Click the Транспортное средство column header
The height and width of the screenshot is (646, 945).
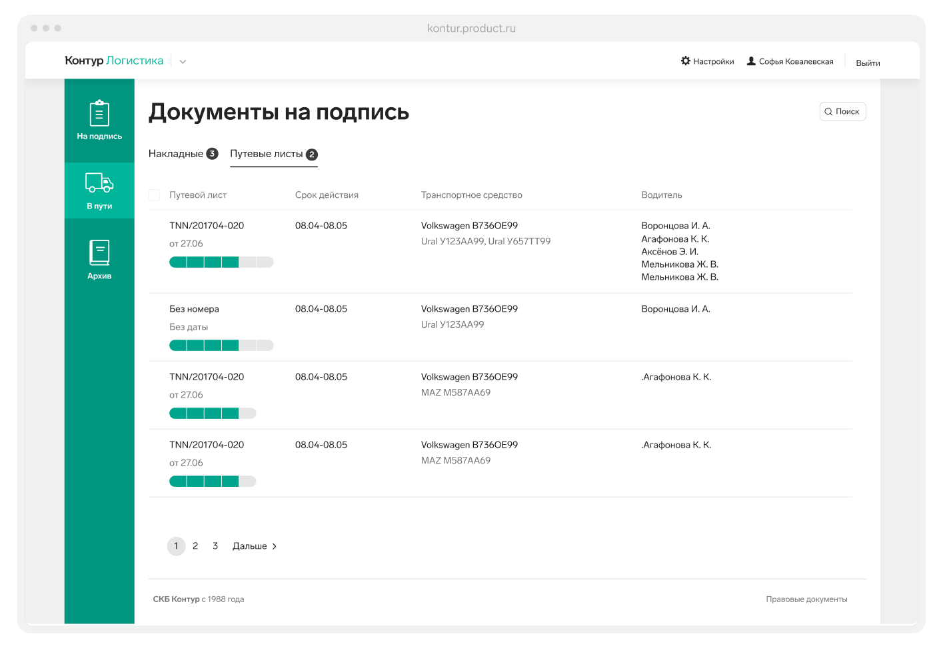point(472,195)
